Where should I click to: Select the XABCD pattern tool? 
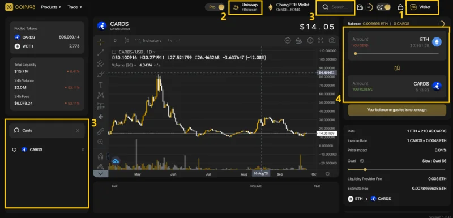point(101,95)
